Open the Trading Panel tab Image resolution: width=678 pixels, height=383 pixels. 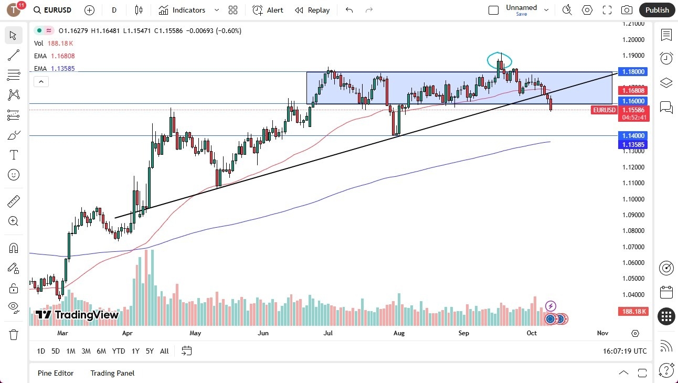(x=112, y=373)
